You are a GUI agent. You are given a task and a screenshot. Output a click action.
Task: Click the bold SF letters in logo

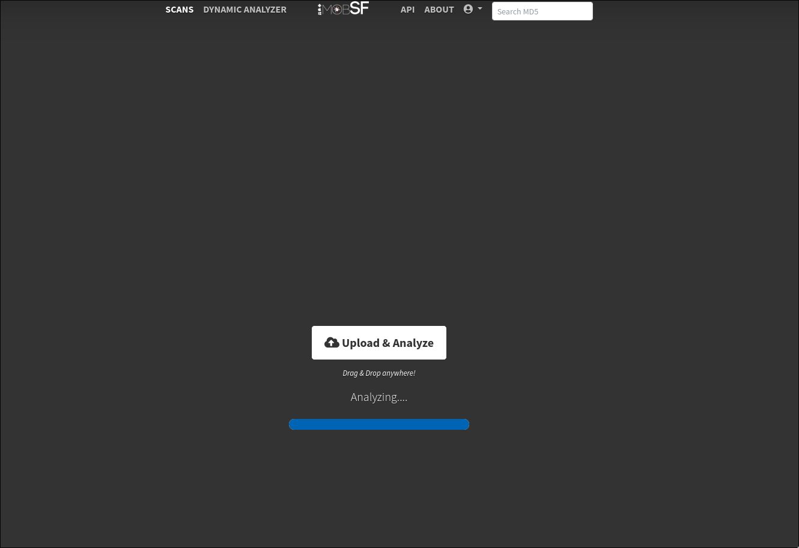(x=359, y=8)
